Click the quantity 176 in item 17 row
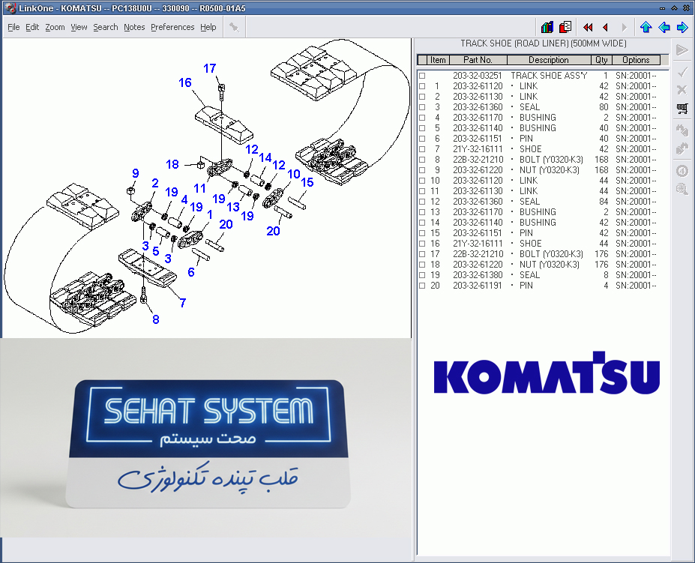This screenshot has width=695, height=563. click(601, 254)
